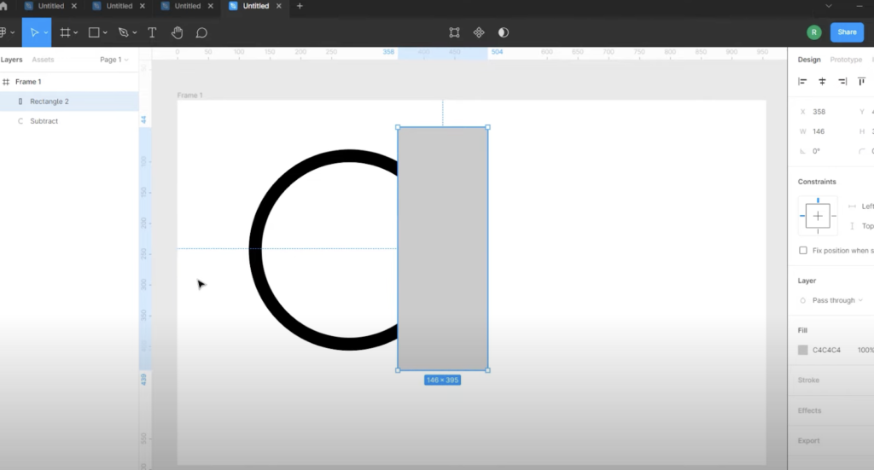The height and width of the screenshot is (470, 874).
Task: Click the C4C4C4 fill color swatch
Action: tap(802, 350)
